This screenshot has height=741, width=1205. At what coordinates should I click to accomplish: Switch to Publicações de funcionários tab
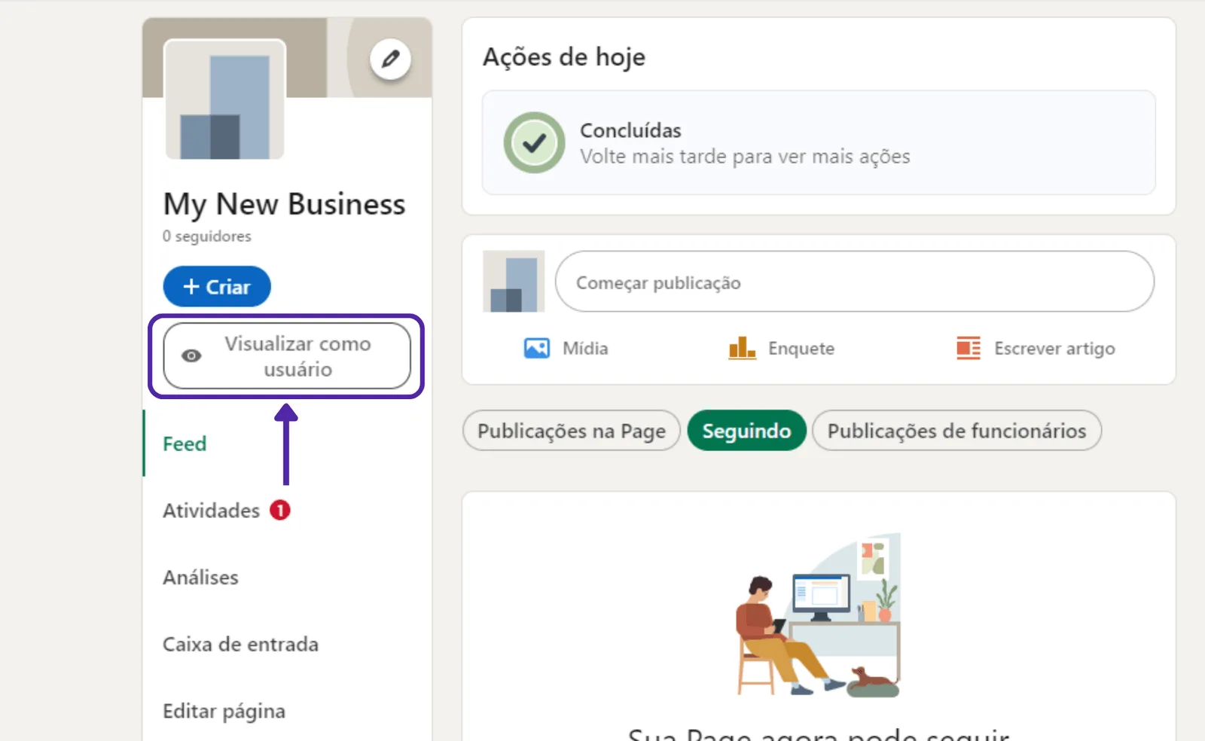pyautogui.click(x=956, y=431)
